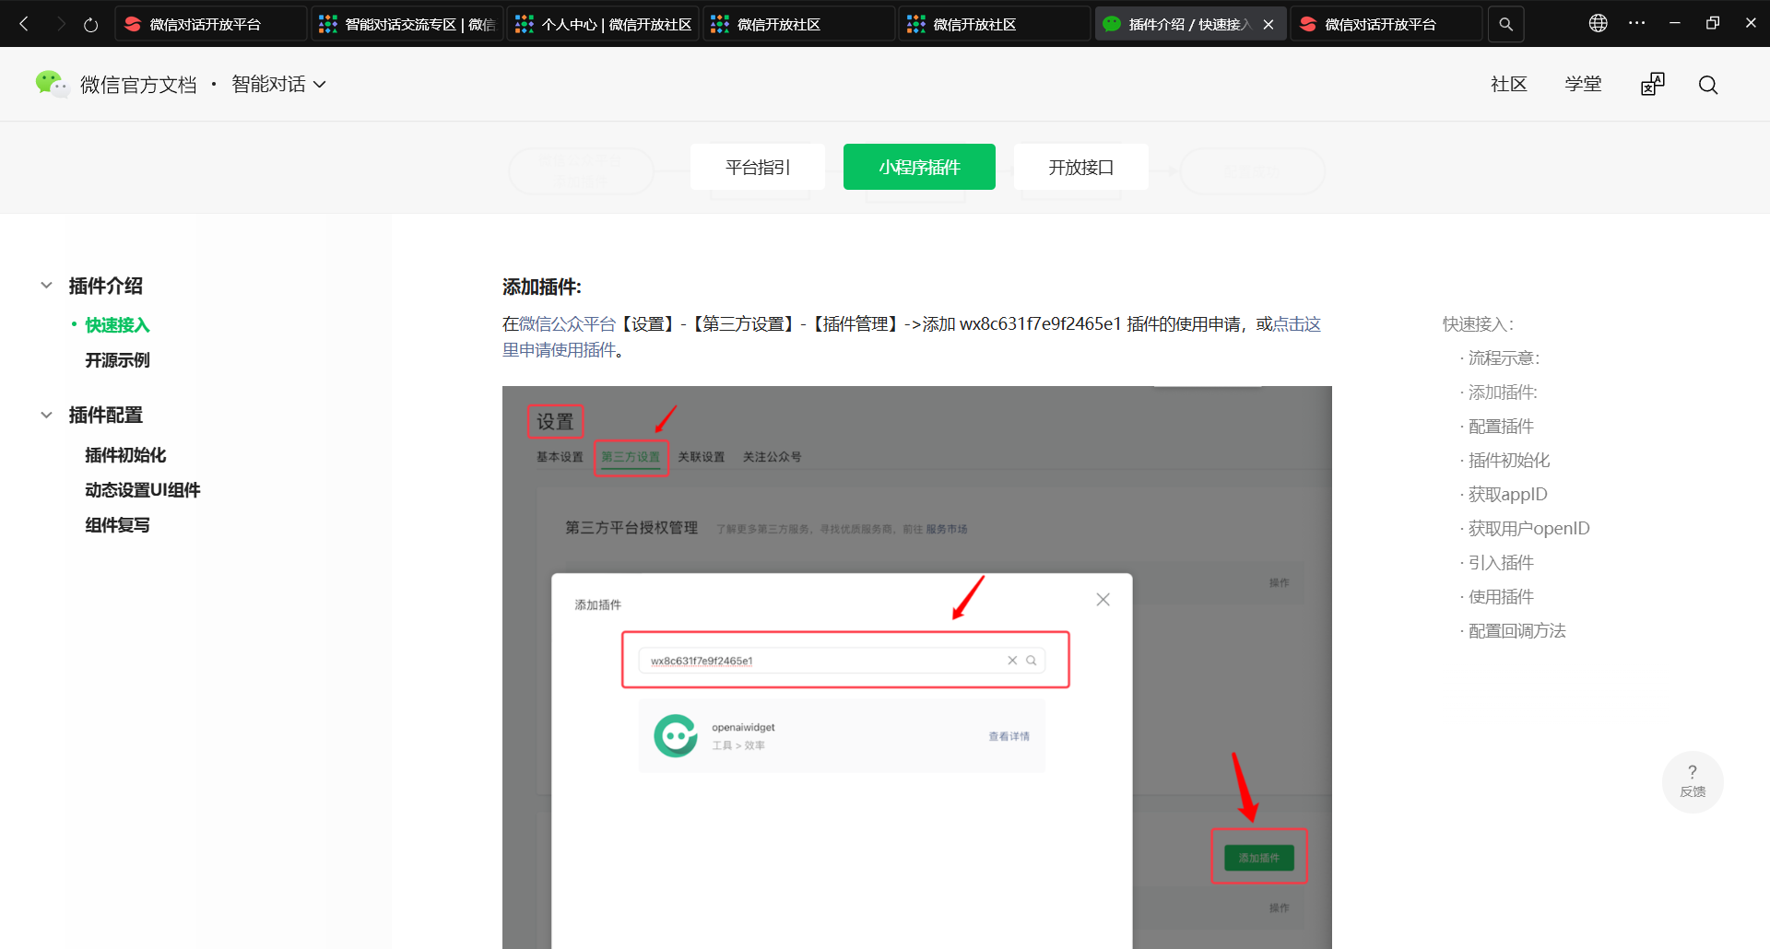This screenshot has height=949, width=1770.
Task: Jump to 配置回调方法 in page outline
Action: point(1517,631)
